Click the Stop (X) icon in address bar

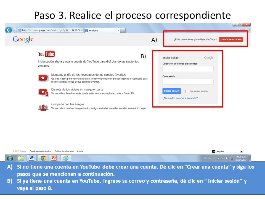tap(82, 30)
